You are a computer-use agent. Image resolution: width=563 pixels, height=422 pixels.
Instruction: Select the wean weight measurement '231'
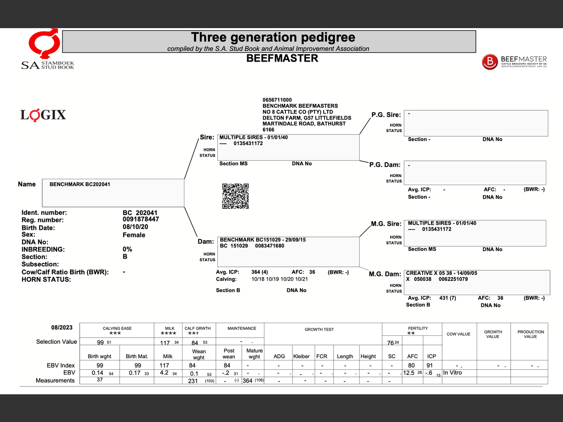click(193, 381)
